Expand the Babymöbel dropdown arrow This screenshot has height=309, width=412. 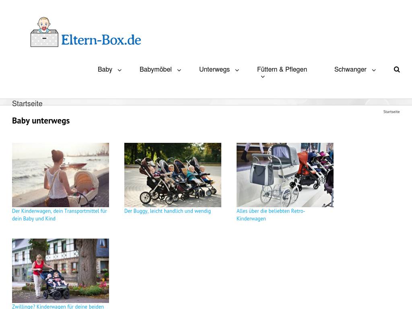click(x=179, y=70)
